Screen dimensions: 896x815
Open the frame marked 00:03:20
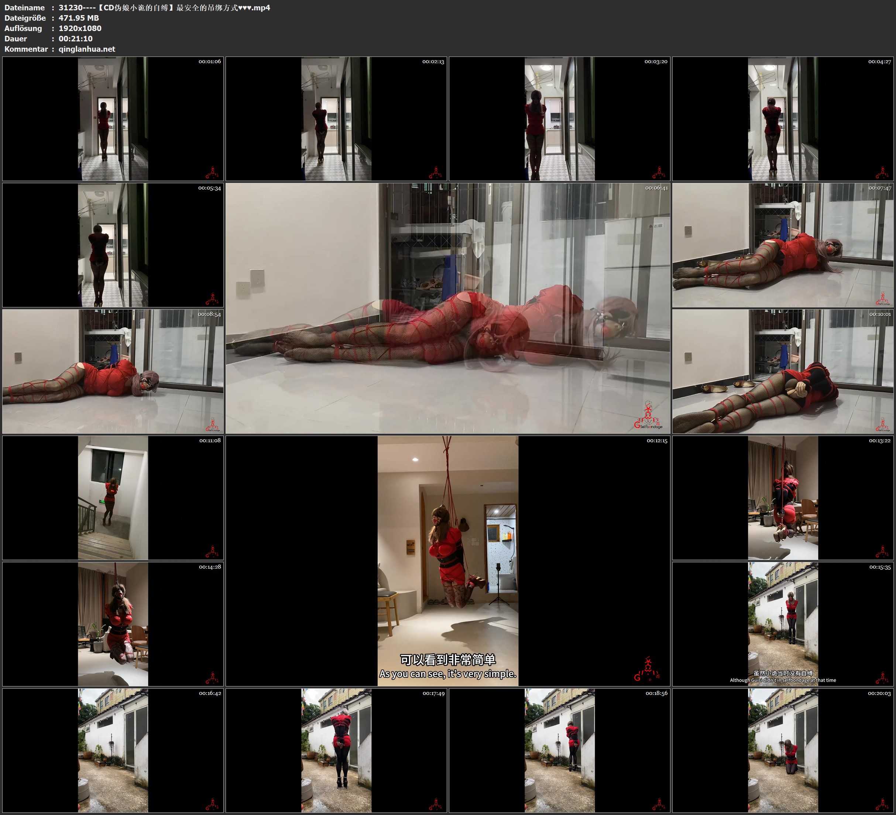click(560, 118)
